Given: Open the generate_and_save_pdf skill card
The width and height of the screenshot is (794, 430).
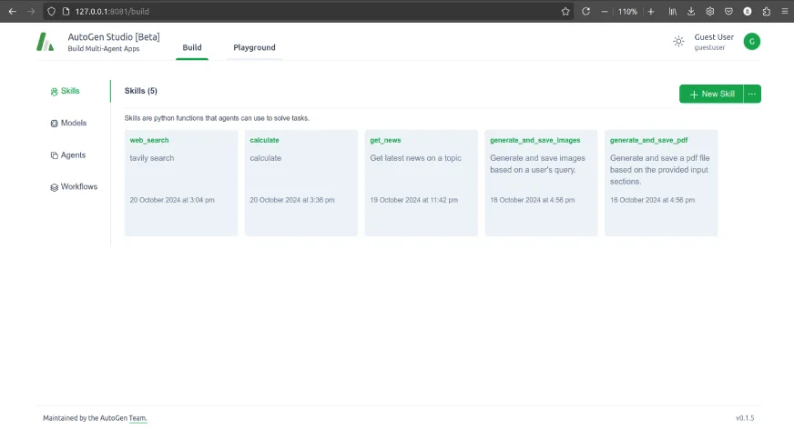Looking at the screenshot, I should click(x=661, y=183).
